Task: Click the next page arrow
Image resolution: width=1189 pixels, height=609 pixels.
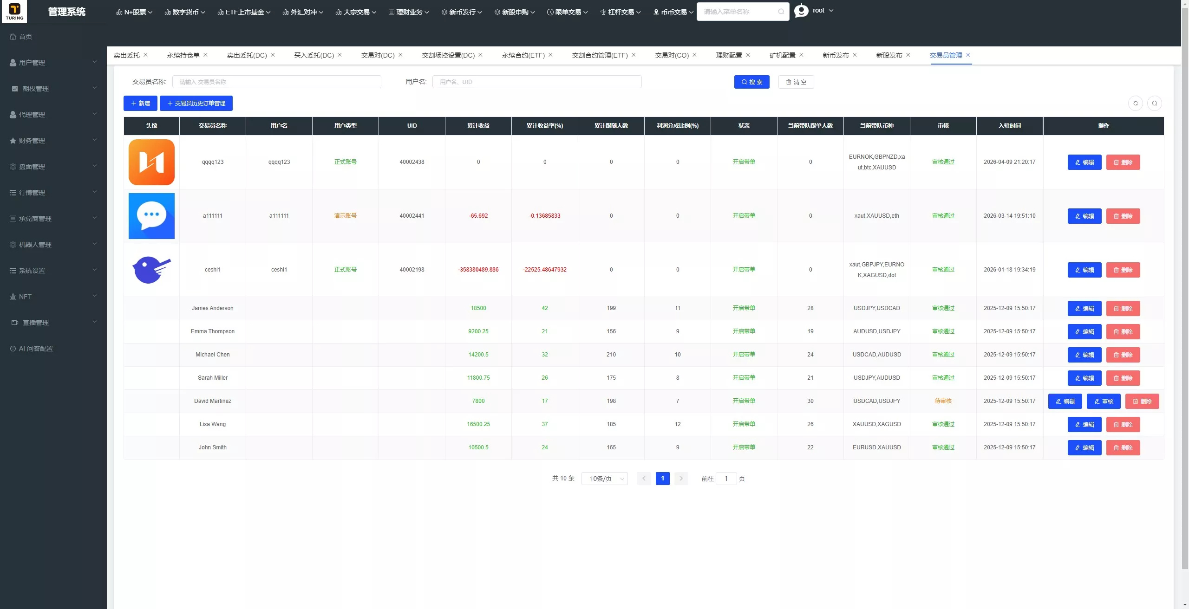Action: click(681, 478)
